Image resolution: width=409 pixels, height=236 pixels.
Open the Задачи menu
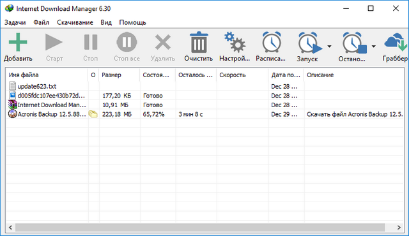15,22
